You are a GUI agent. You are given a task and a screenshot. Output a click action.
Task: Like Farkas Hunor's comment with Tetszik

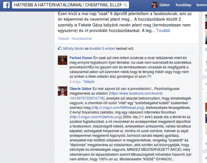click(x=89, y=82)
